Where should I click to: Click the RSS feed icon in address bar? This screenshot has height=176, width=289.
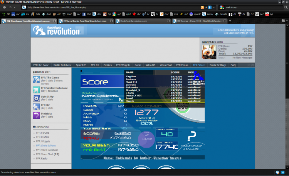[x=202, y=7]
